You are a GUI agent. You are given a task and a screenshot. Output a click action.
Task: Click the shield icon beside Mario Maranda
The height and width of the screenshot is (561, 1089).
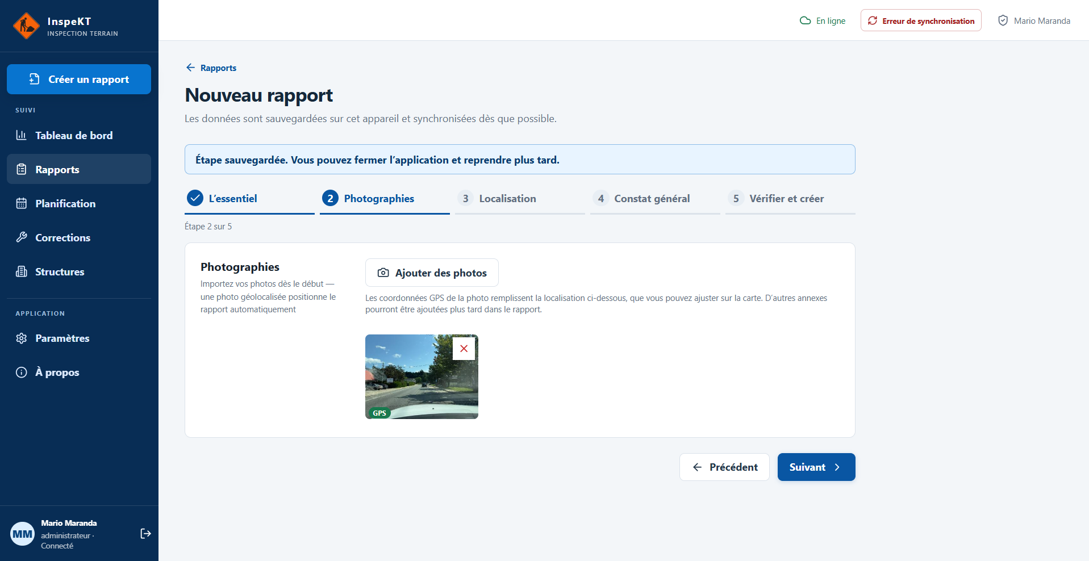click(1003, 20)
